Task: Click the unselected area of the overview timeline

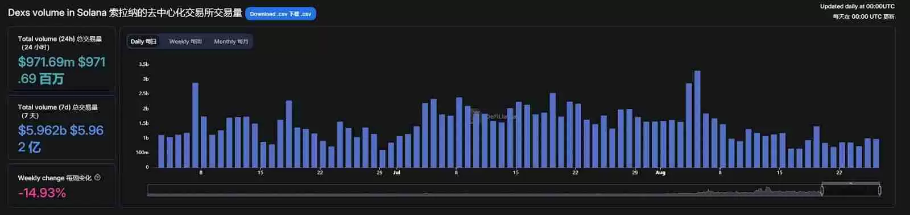Action: tap(484, 191)
